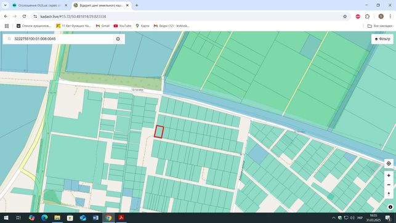Open the clock and date 16:55
This screenshot has width=396, height=223.
pyautogui.click(x=374, y=217)
